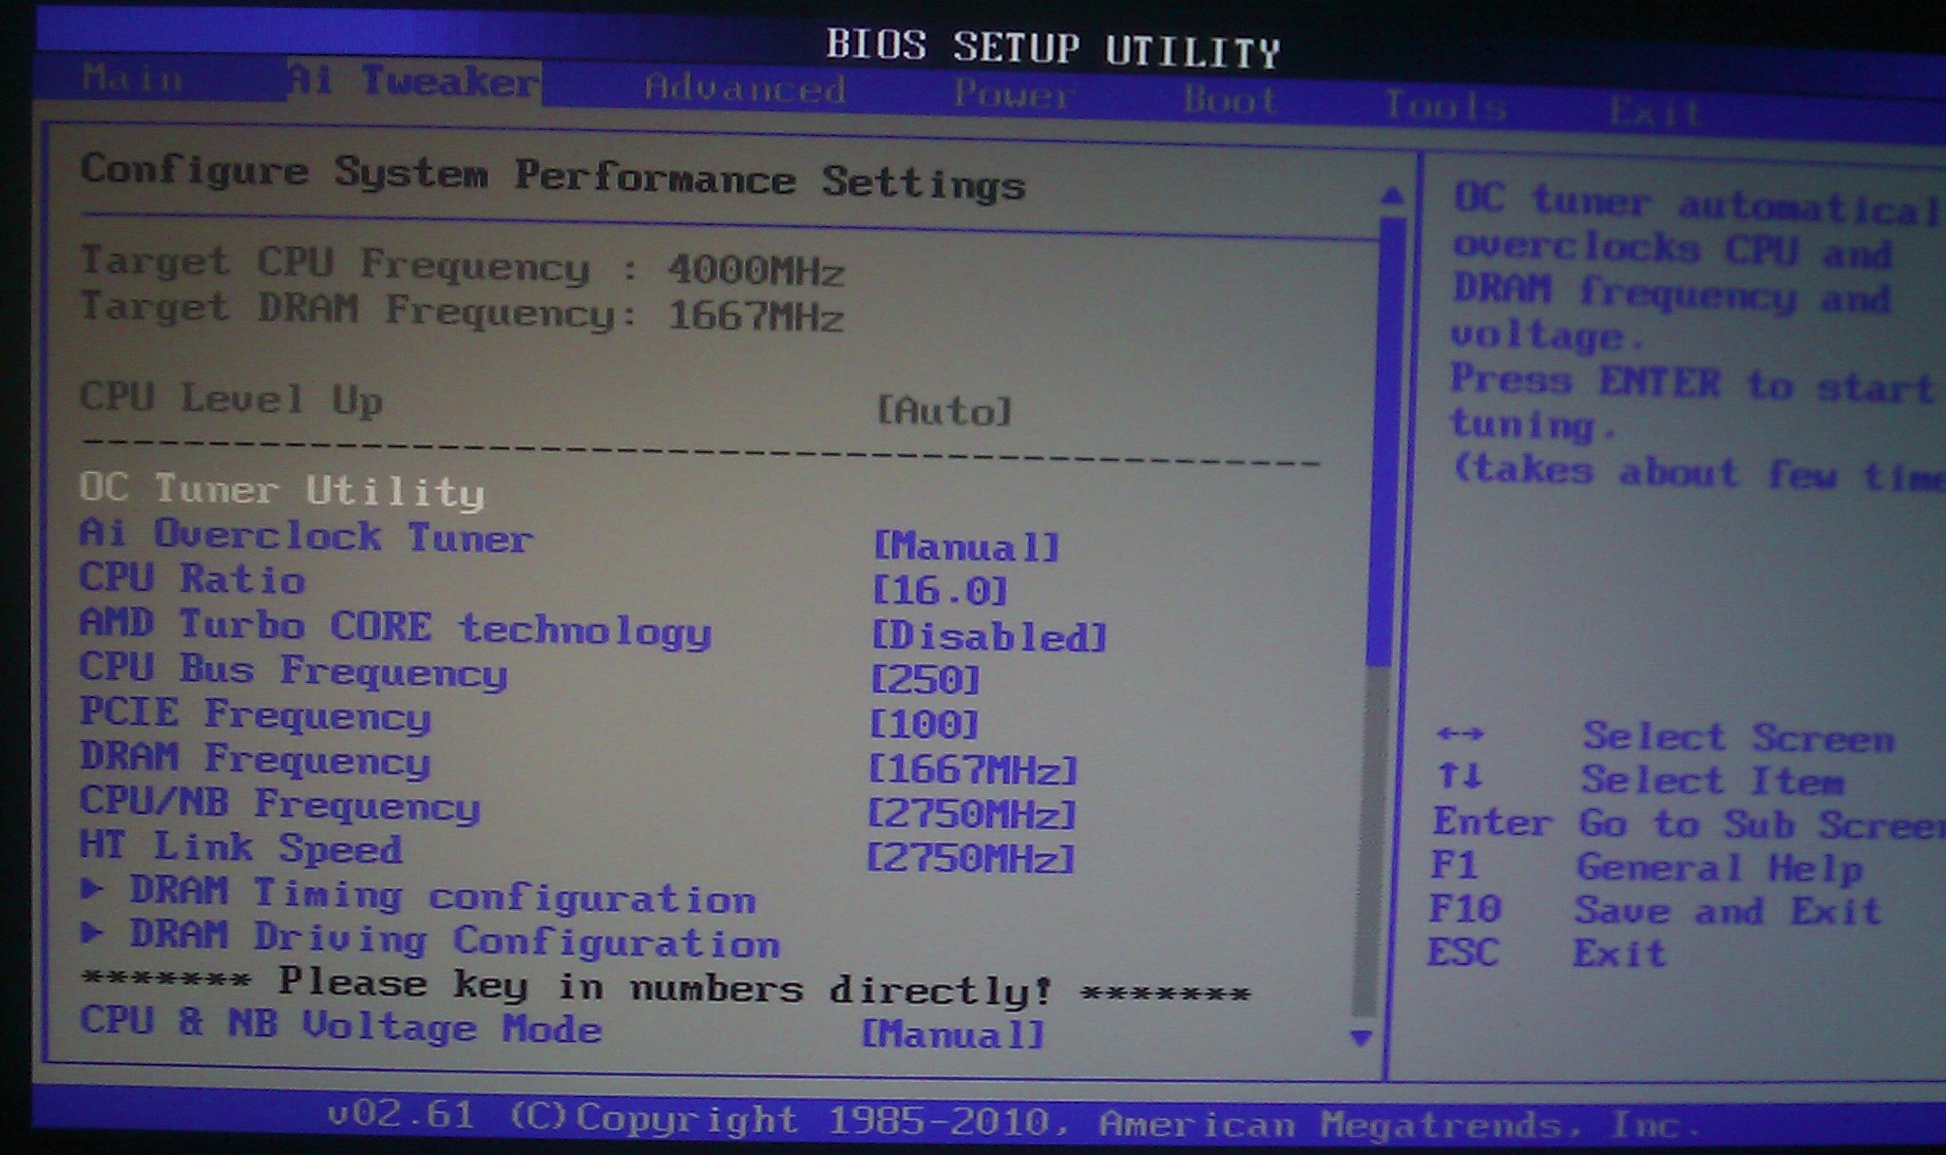Open the Tools tab
Screen dimensions: 1946x1155
(1444, 105)
